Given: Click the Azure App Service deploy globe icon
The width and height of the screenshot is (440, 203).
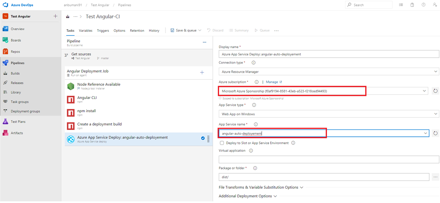Looking at the screenshot, I should pyautogui.click(x=70, y=139).
